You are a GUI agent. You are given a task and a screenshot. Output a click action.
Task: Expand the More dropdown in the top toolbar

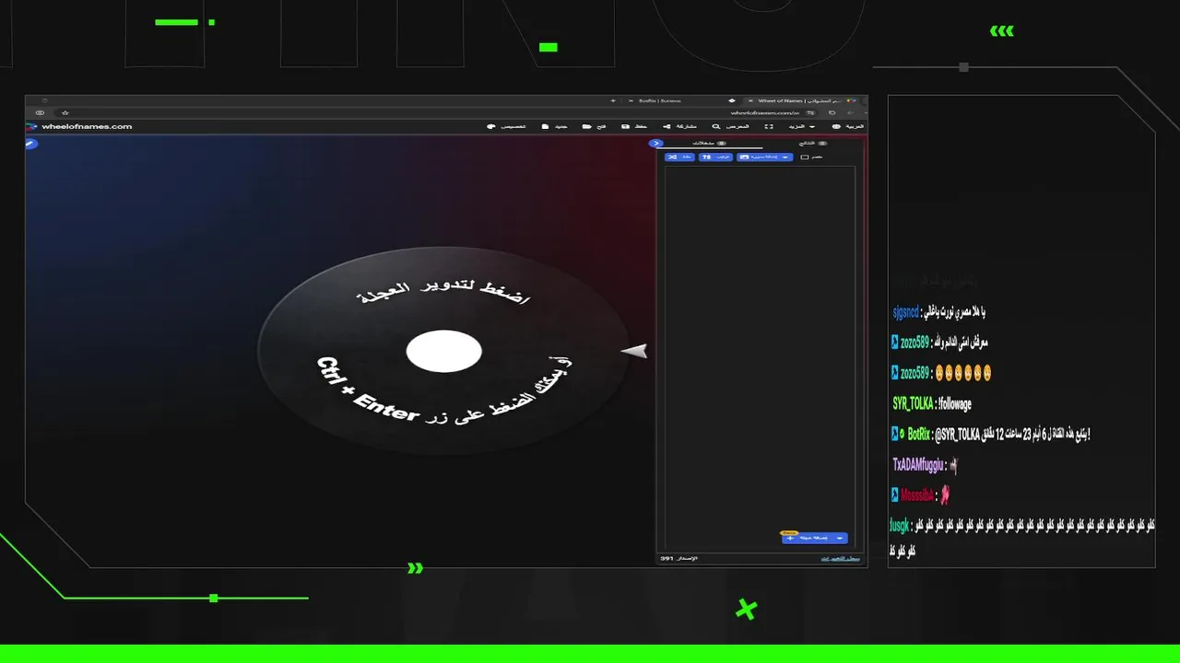click(x=802, y=126)
